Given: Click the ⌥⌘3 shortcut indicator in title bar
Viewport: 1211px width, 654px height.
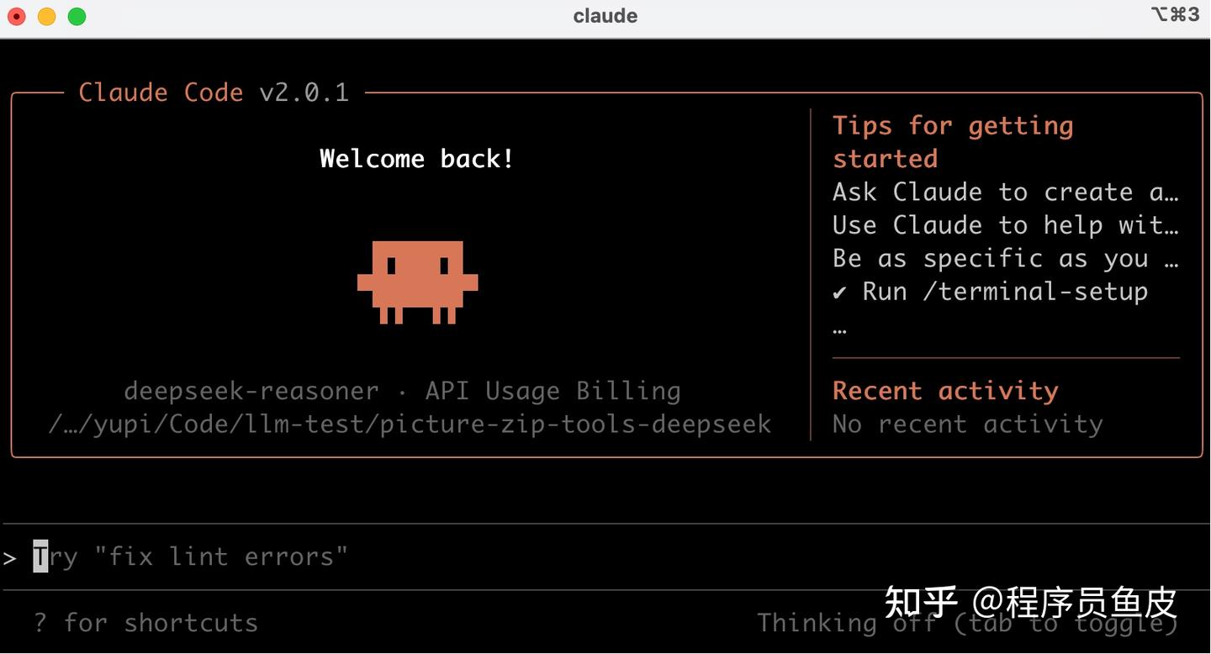Looking at the screenshot, I should pyautogui.click(x=1175, y=14).
